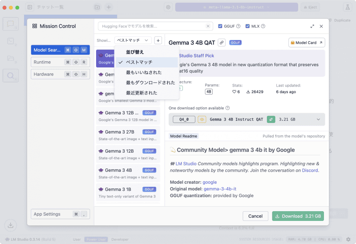The height and width of the screenshot is (244, 356).
Task: Click Download 3.21 GB button
Action: coord(298,216)
